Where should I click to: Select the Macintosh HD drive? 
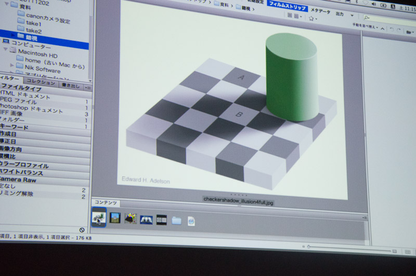pyautogui.click(x=34, y=53)
